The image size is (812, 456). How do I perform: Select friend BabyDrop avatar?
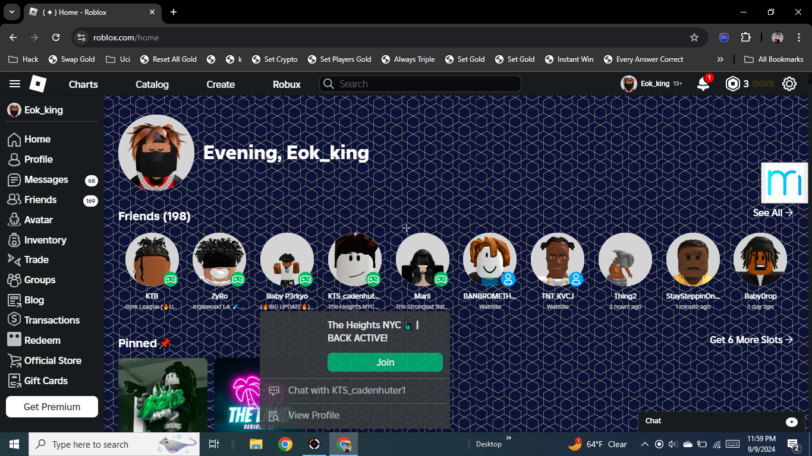760,259
